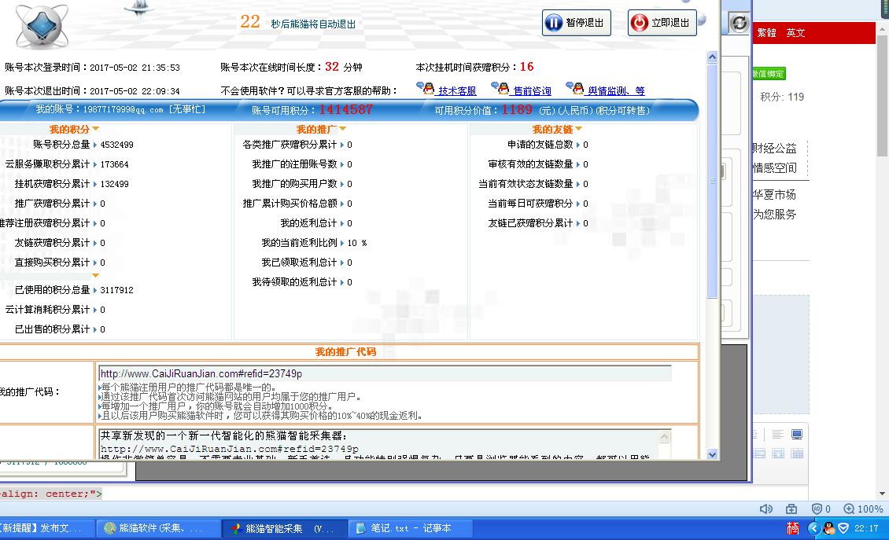Open the 情感空间 link

click(x=774, y=168)
